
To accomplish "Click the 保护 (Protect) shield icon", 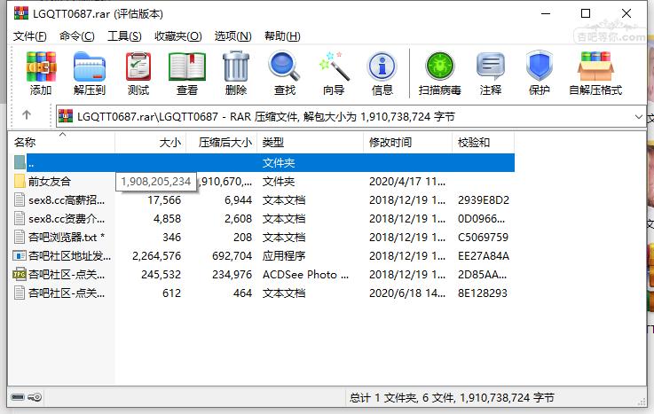I will [540, 66].
